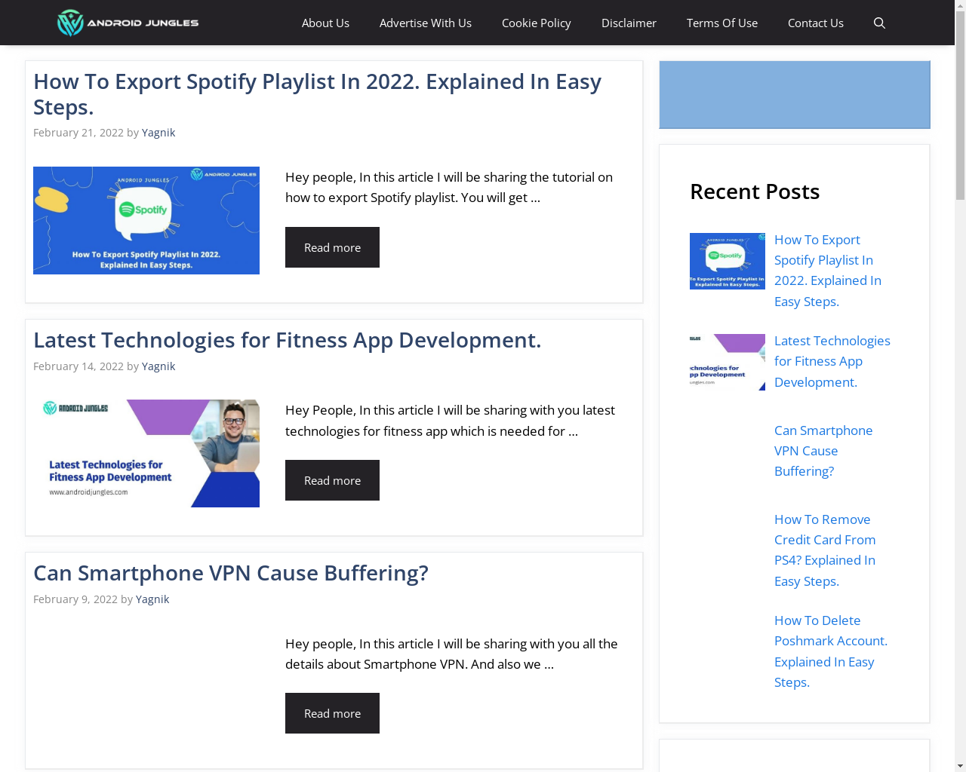Read more of the Fitness App article

(332, 480)
